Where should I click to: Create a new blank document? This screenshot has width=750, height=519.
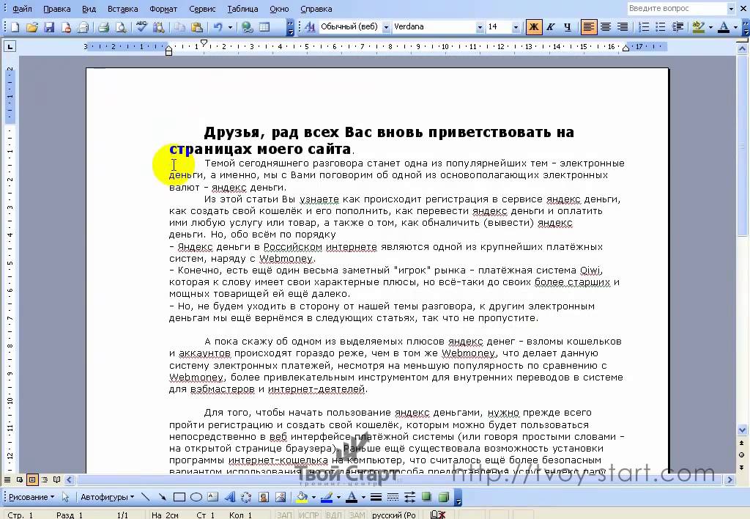[15, 27]
